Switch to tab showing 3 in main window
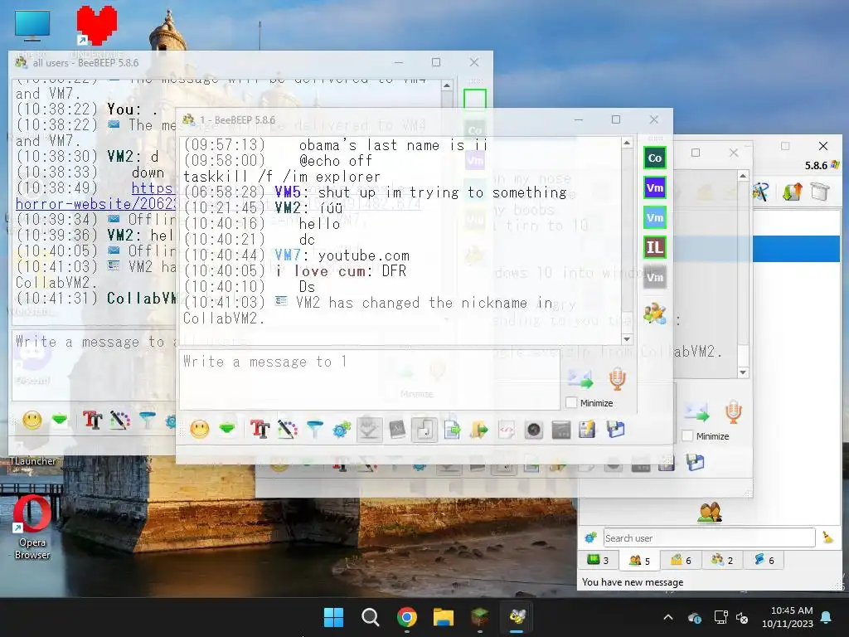 pos(599,560)
